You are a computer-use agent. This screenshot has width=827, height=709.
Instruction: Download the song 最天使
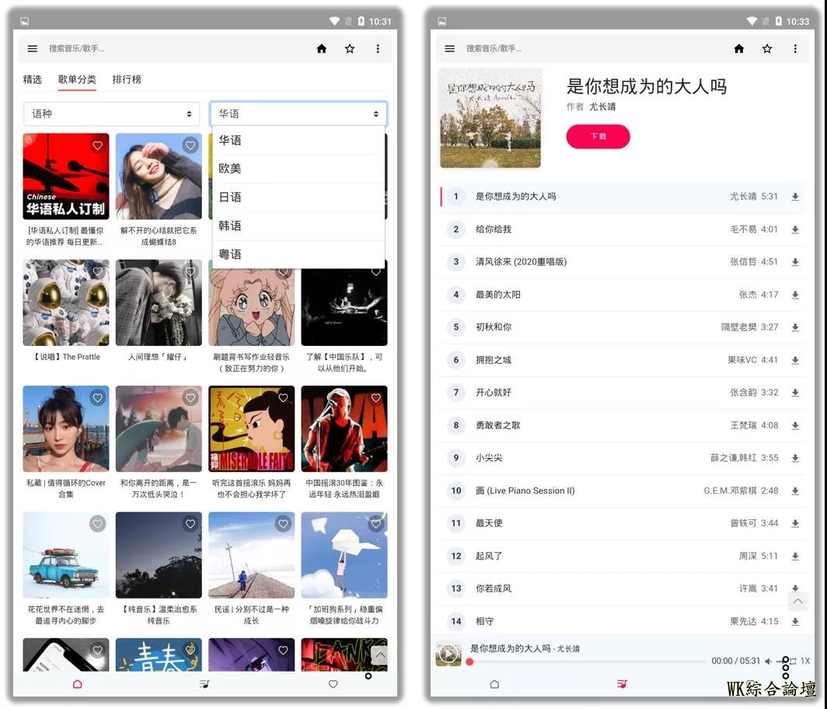[795, 524]
